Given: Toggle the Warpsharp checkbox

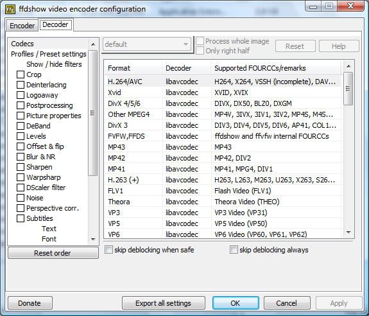Looking at the screenshot, I should point(21,177).
